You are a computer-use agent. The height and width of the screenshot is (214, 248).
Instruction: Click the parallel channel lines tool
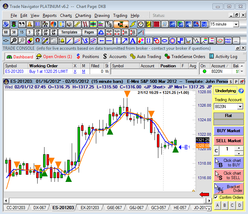click(x=77, y=41)
